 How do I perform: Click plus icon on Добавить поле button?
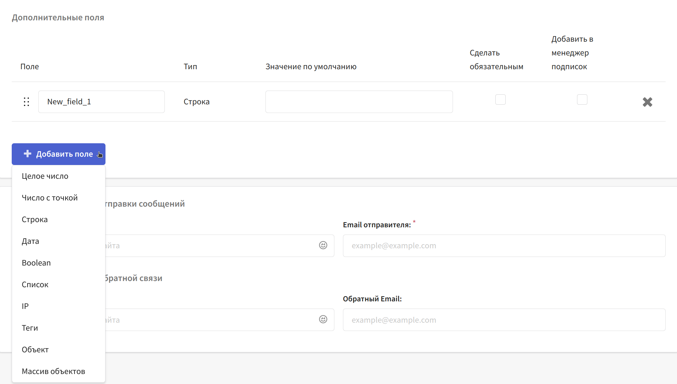tap(28, 154)
